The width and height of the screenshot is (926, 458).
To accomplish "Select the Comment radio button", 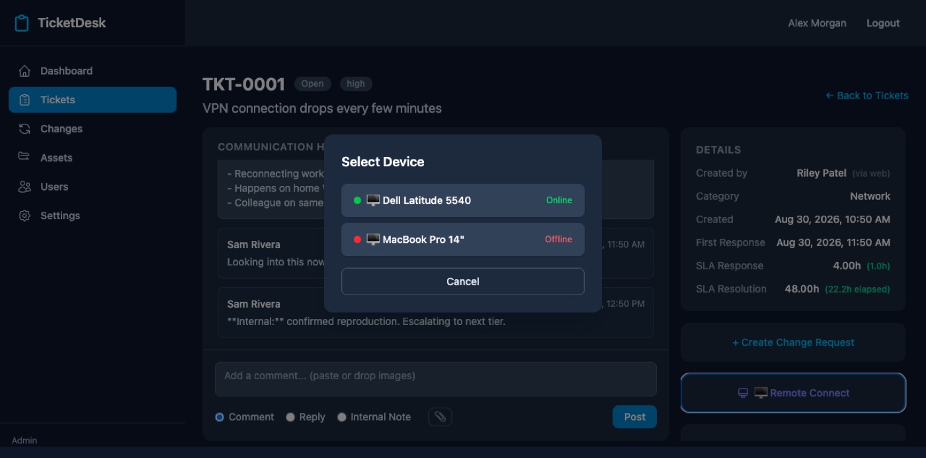I will [220, 417].
